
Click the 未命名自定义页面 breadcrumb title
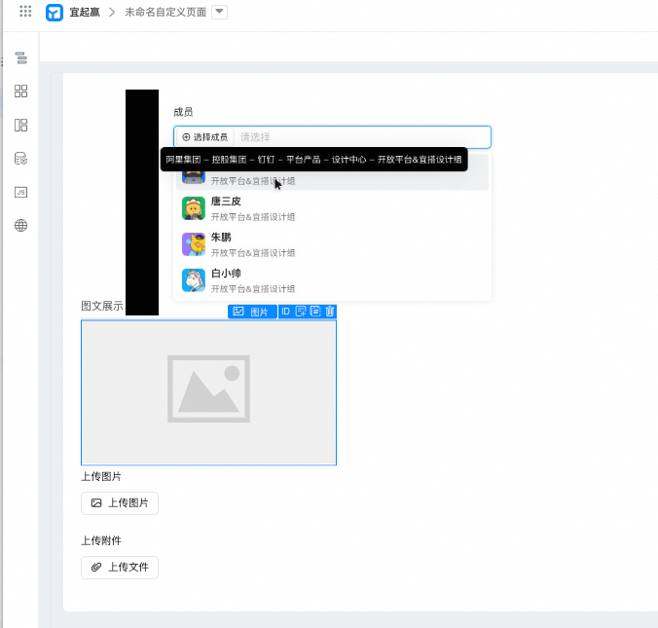[x=164, y=13]
